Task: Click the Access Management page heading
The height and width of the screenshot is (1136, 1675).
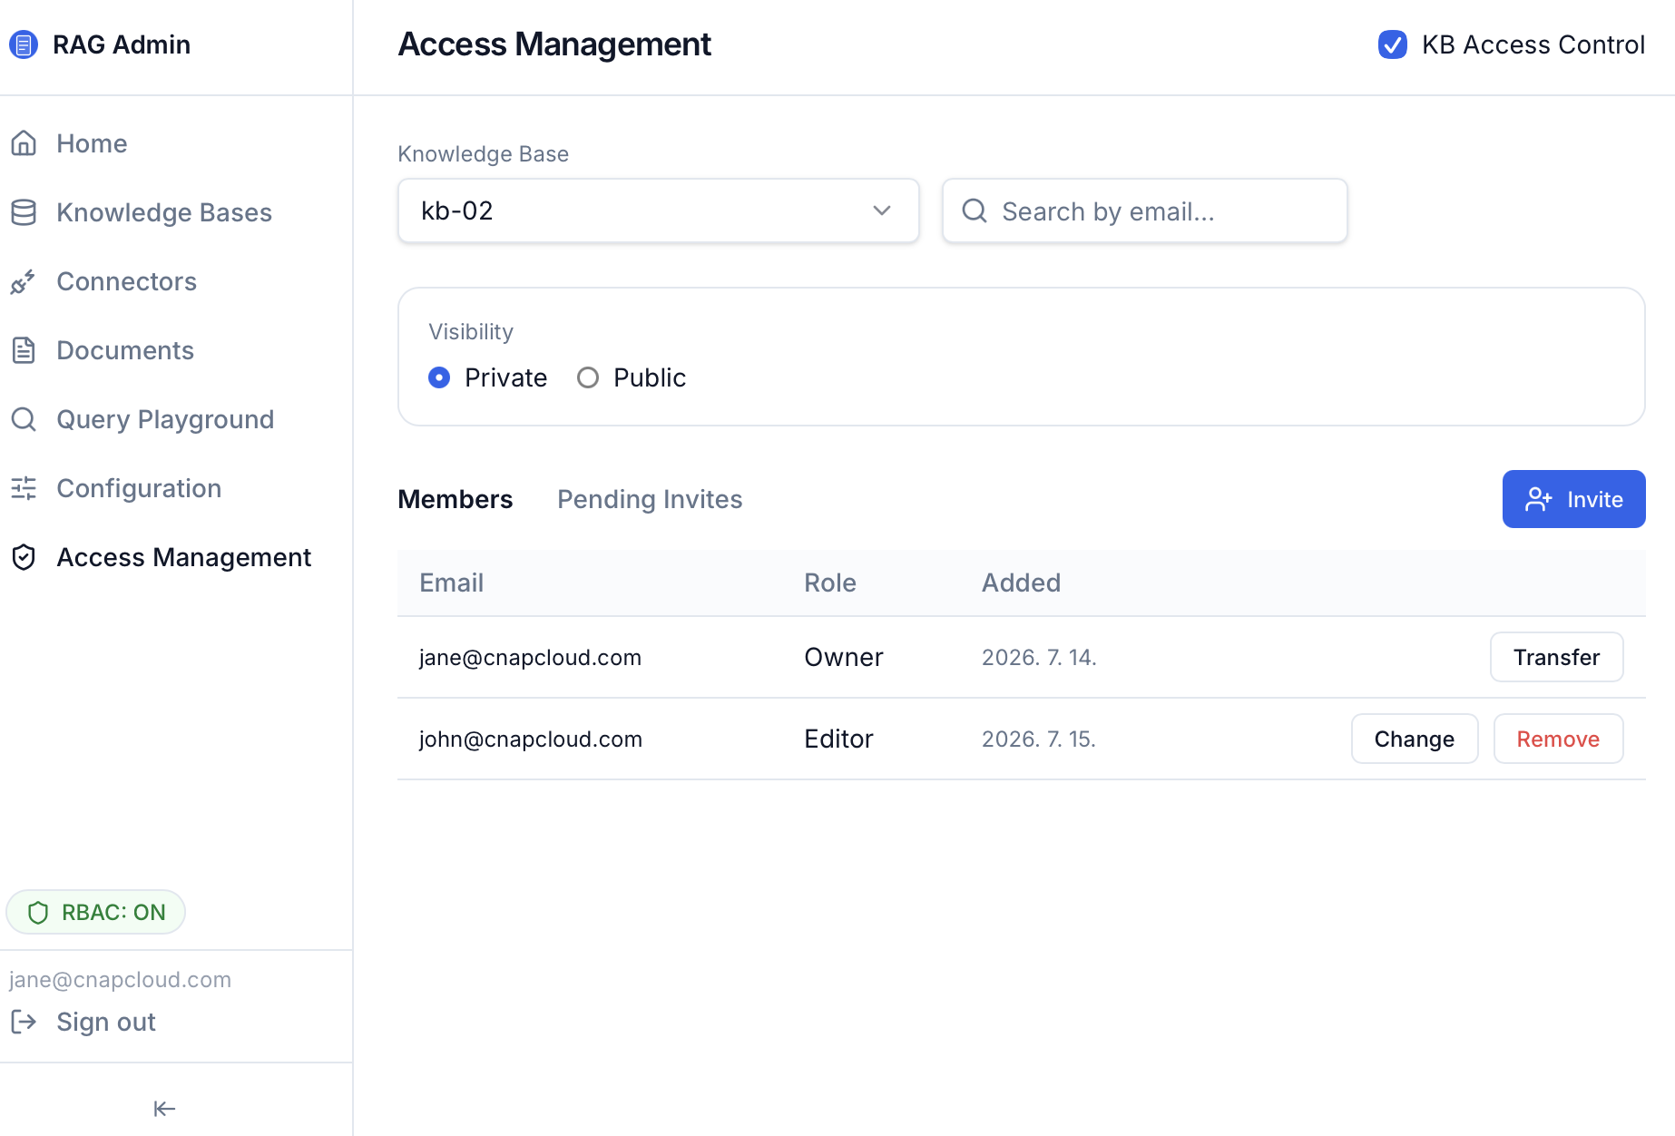Action: [x=554, y=44]
